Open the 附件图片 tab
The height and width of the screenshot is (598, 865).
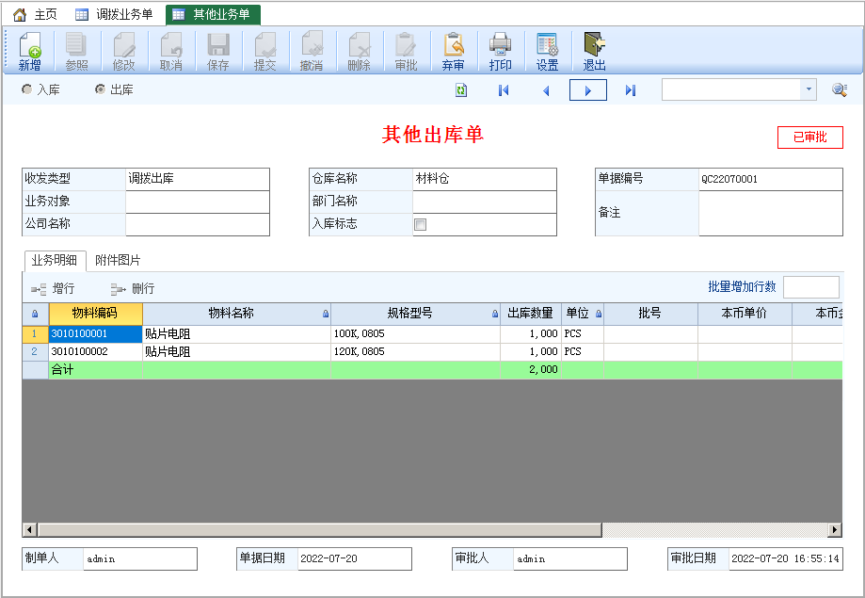coord(118,260)
